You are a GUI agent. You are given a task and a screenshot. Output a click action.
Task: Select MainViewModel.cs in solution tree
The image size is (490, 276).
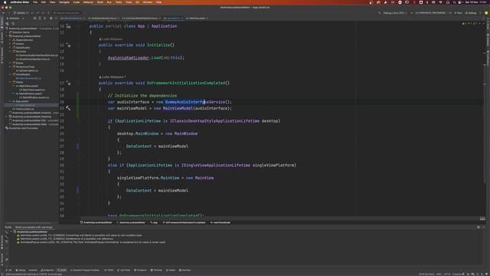(29, 78)
